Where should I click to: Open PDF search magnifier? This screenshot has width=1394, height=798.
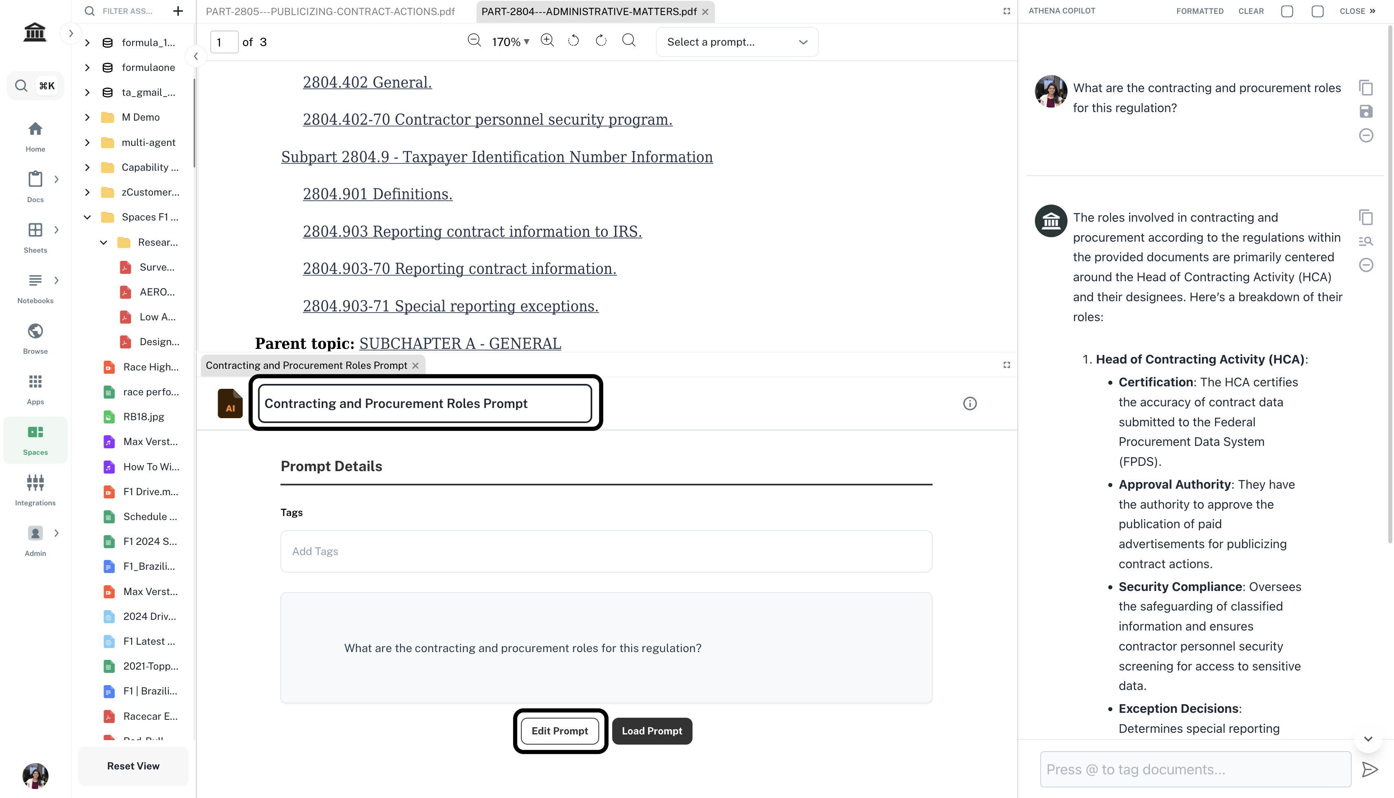tap(629, 41)
